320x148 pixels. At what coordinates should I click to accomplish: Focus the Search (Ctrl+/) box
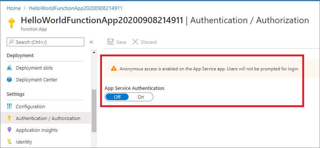[x=45, y=42]
